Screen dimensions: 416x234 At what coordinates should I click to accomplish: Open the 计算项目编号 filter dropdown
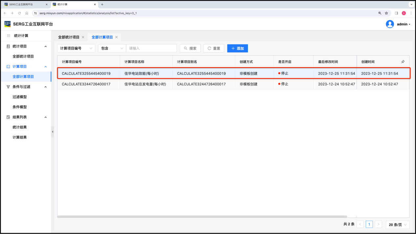(76, 48)
